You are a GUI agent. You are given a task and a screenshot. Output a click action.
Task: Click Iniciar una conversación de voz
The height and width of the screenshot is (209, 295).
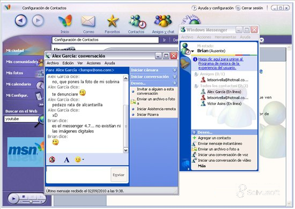tap(223, 155)
